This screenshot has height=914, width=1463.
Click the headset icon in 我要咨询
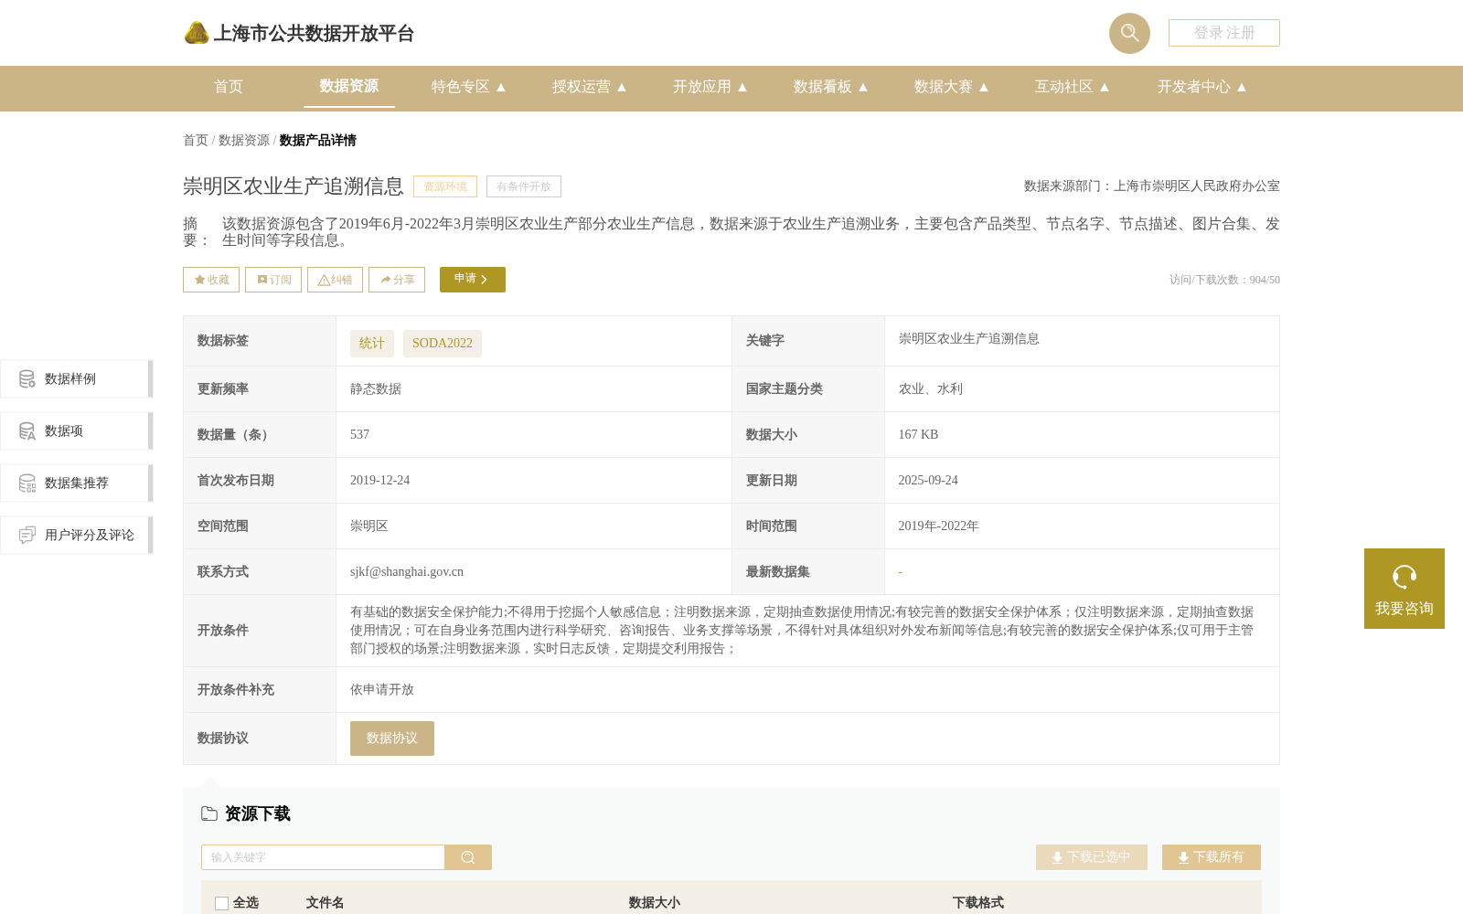click(x=1404, y=577)
